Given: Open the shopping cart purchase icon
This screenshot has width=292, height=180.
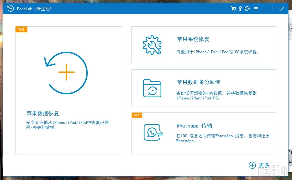Looking at the screenshot, I should point(233,8).
